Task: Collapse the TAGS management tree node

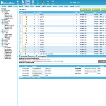Action: pos(1,33)
